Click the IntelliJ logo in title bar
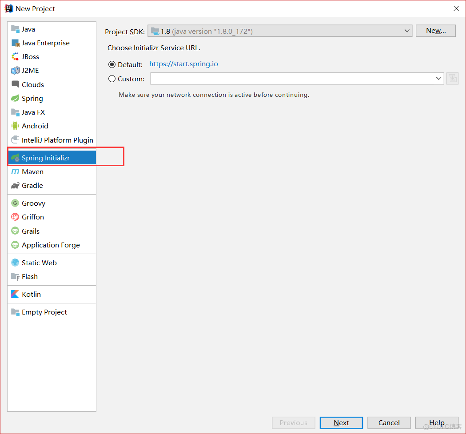 pyautogui.click(x=9, y=8)
